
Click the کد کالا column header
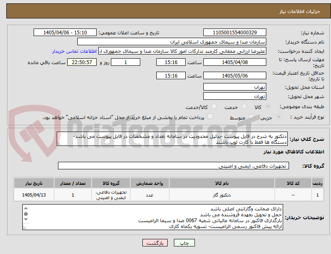click(x=293, y=183)
